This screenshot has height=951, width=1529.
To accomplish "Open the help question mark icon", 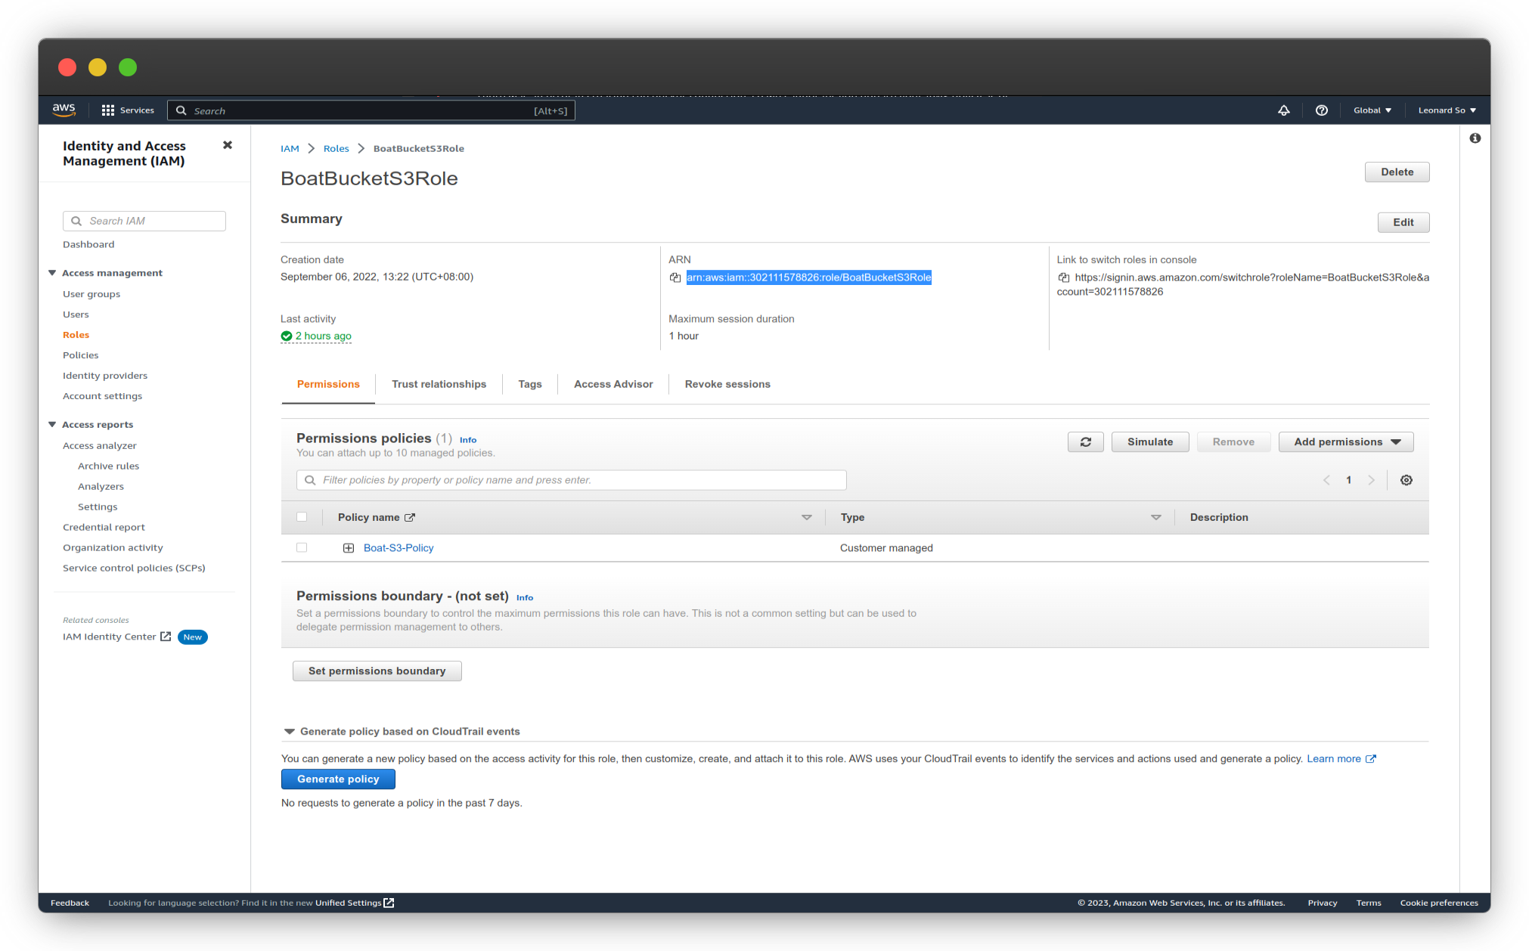I will 1321,110.
